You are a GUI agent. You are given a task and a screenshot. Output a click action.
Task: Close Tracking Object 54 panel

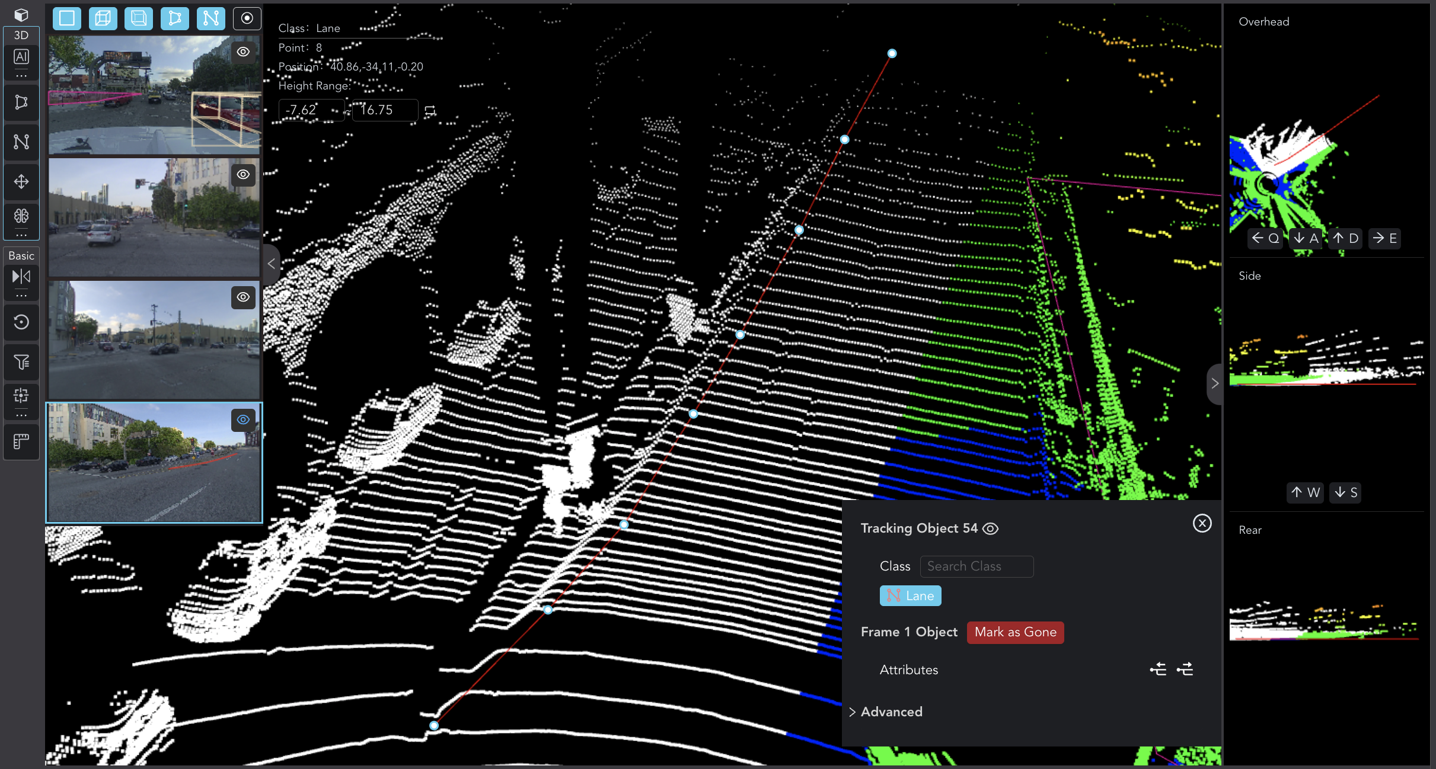point(1202,523)
